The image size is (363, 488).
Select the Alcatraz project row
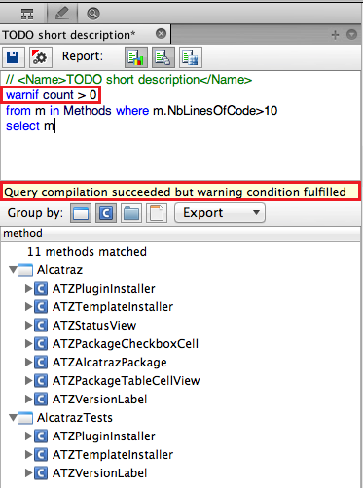click(x=59, y=270)
